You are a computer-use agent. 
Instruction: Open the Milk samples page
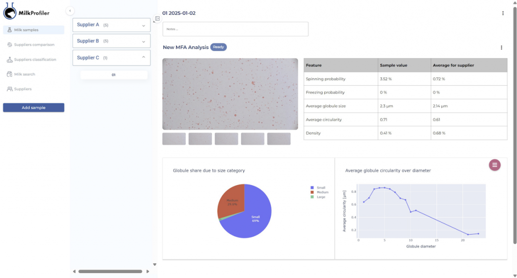point(34,30)
